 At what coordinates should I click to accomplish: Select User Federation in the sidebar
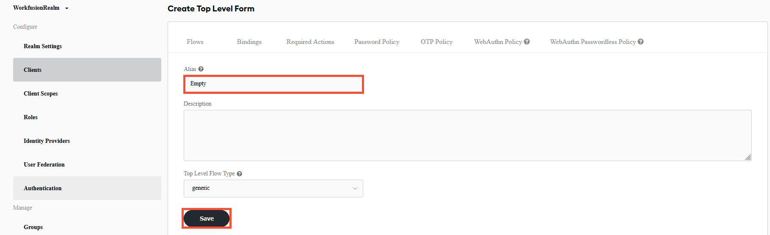point(44,164)
